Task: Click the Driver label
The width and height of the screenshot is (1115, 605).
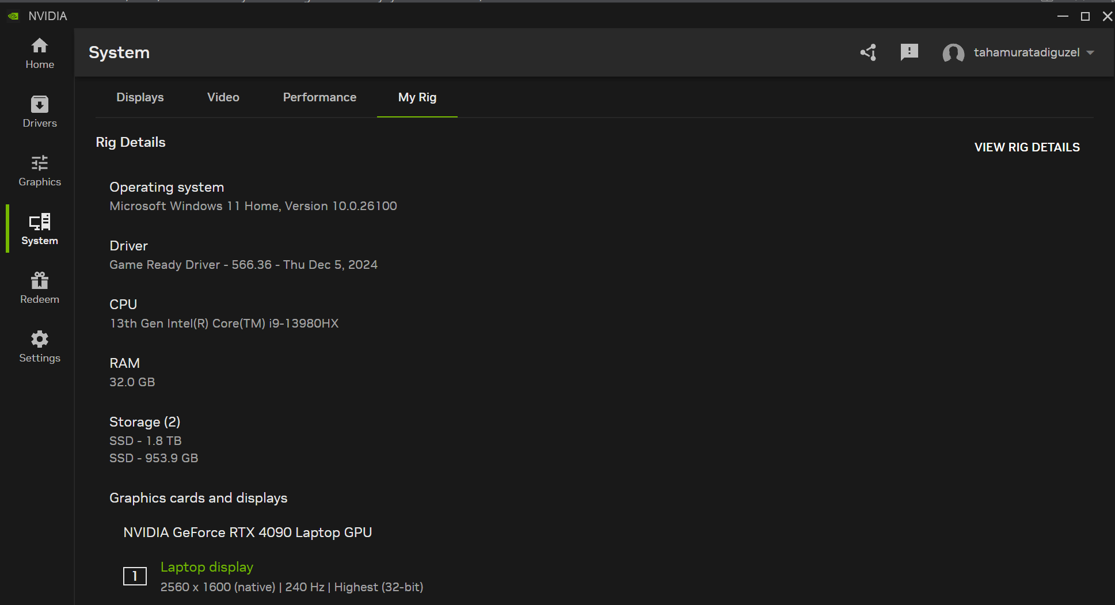Action: [x=128, y=246]
